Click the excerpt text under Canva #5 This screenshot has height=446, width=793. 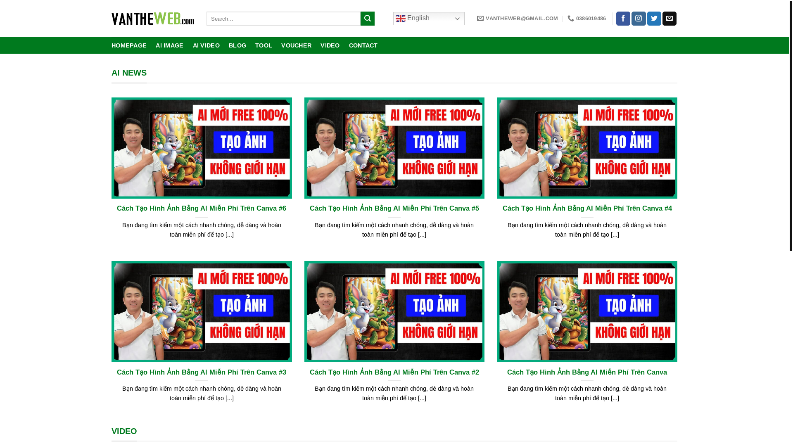click(394, 230)
